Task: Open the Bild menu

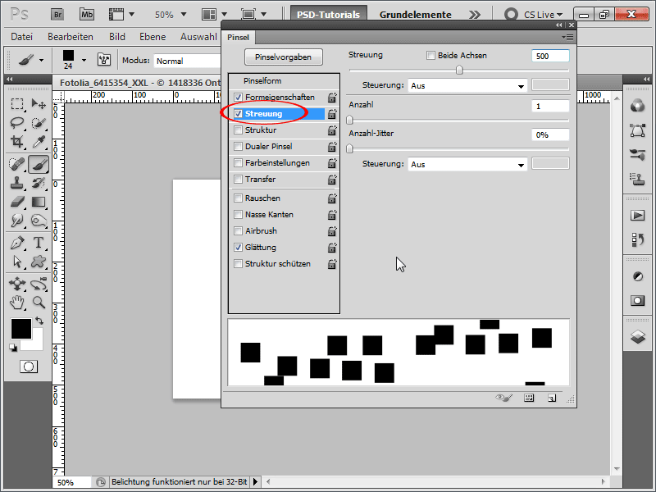Action: pyautogui.click(x=117, y=37)
